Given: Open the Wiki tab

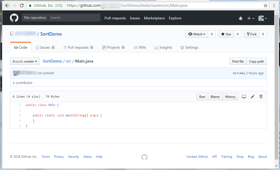Looking at the screenshot, I should (x=140, y=47).
